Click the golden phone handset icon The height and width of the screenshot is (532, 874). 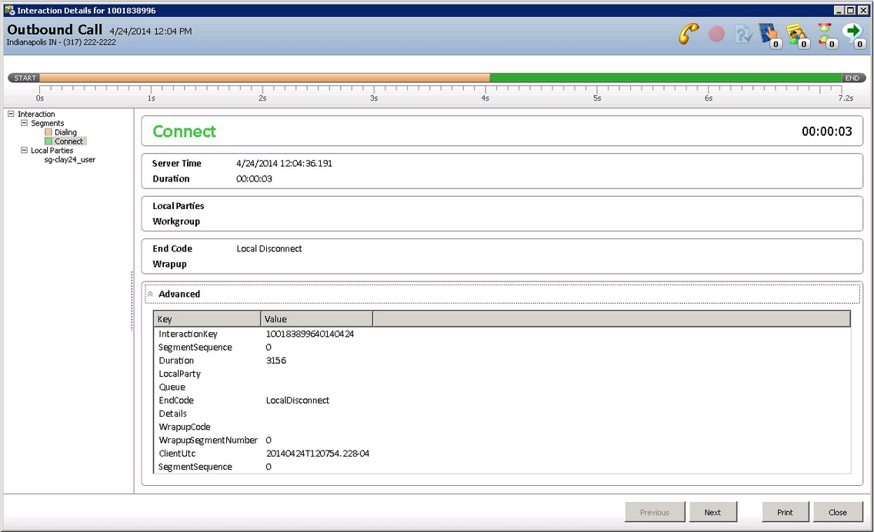pos(688,35)
